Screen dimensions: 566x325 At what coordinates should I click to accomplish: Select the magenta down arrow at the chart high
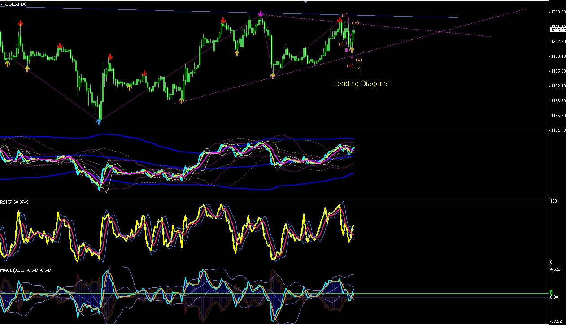(x=261, y=14)
